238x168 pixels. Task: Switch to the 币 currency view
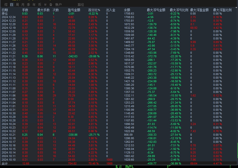pos(39,4)
